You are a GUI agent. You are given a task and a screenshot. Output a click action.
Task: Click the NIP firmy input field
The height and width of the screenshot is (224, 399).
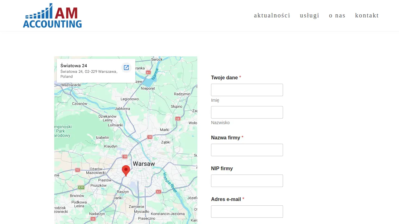247,181
